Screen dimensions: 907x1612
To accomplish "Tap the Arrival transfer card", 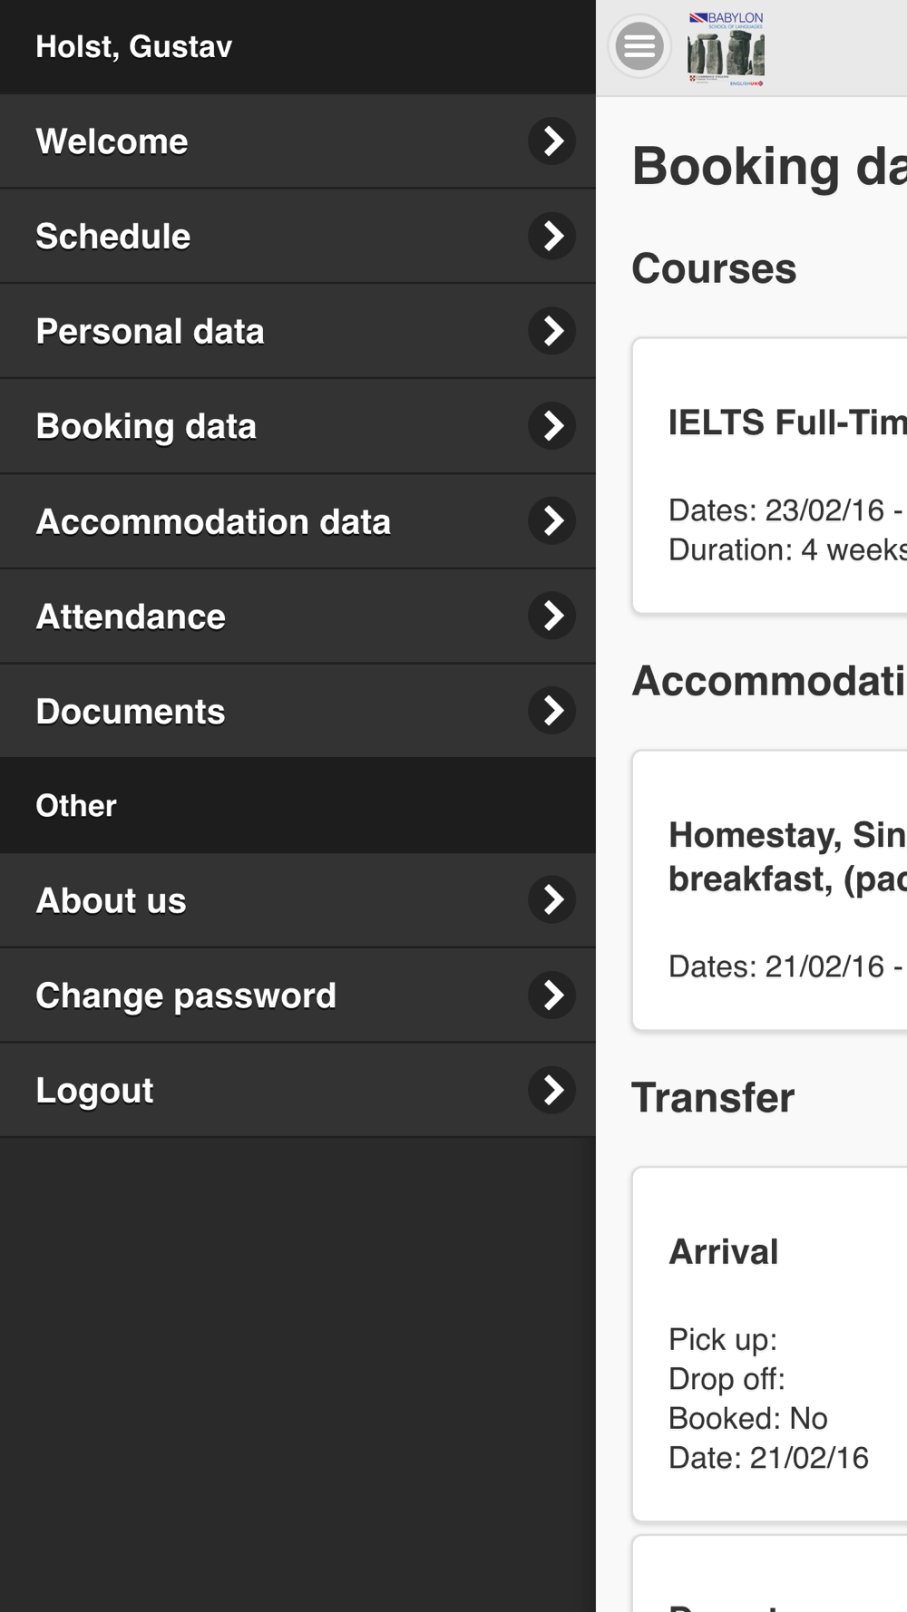I will 770,1344.
